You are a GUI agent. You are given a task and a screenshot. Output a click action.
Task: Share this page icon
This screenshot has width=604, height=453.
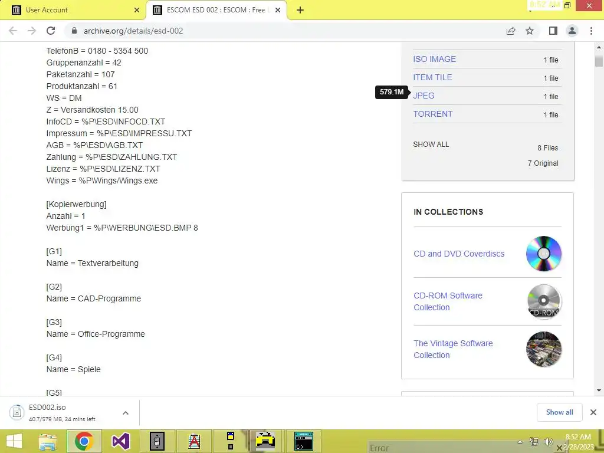pyautogui.click(x=511, y=31)
